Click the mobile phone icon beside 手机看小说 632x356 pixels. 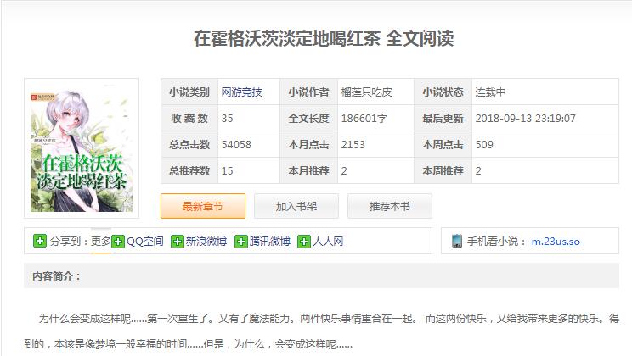tap(457, 242)
